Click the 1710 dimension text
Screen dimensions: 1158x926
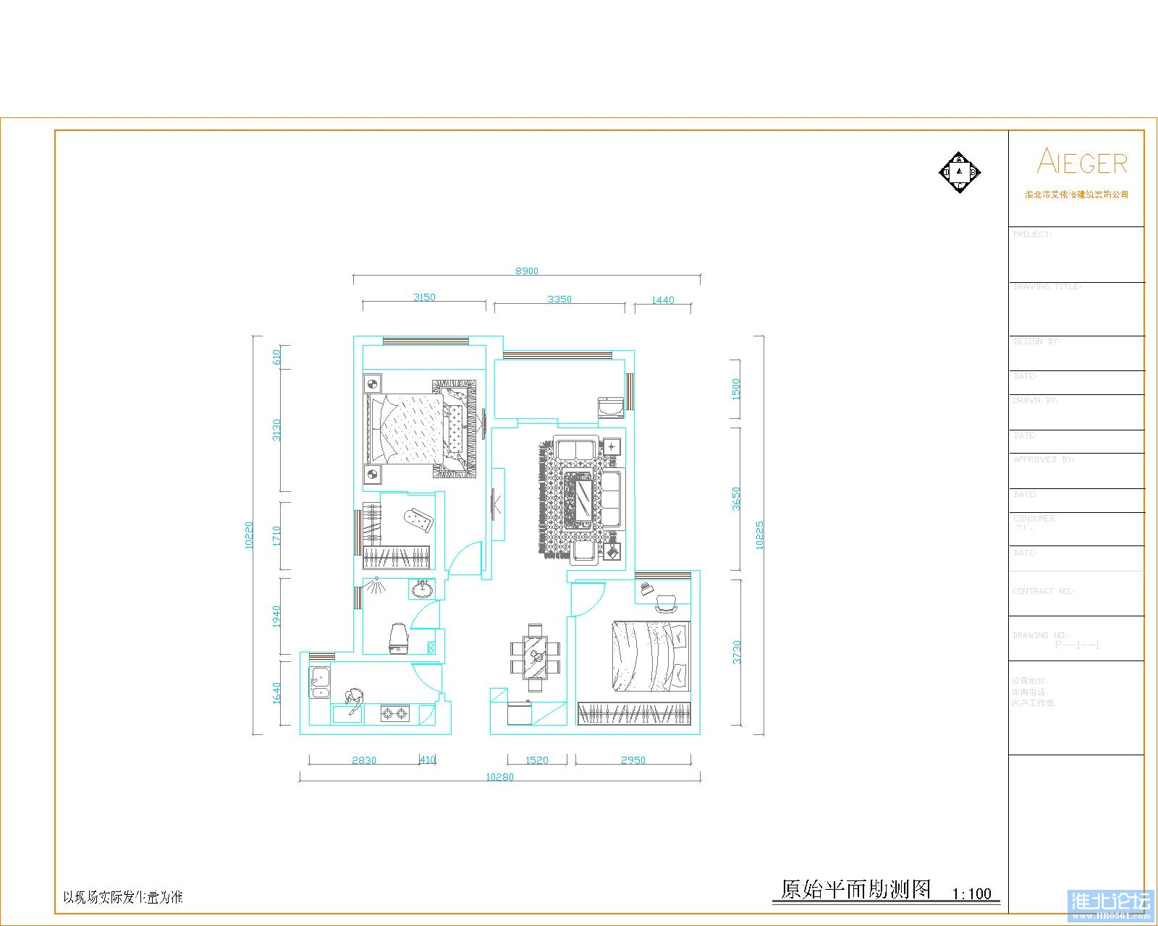pyautogui.click(x=276, y=537)
